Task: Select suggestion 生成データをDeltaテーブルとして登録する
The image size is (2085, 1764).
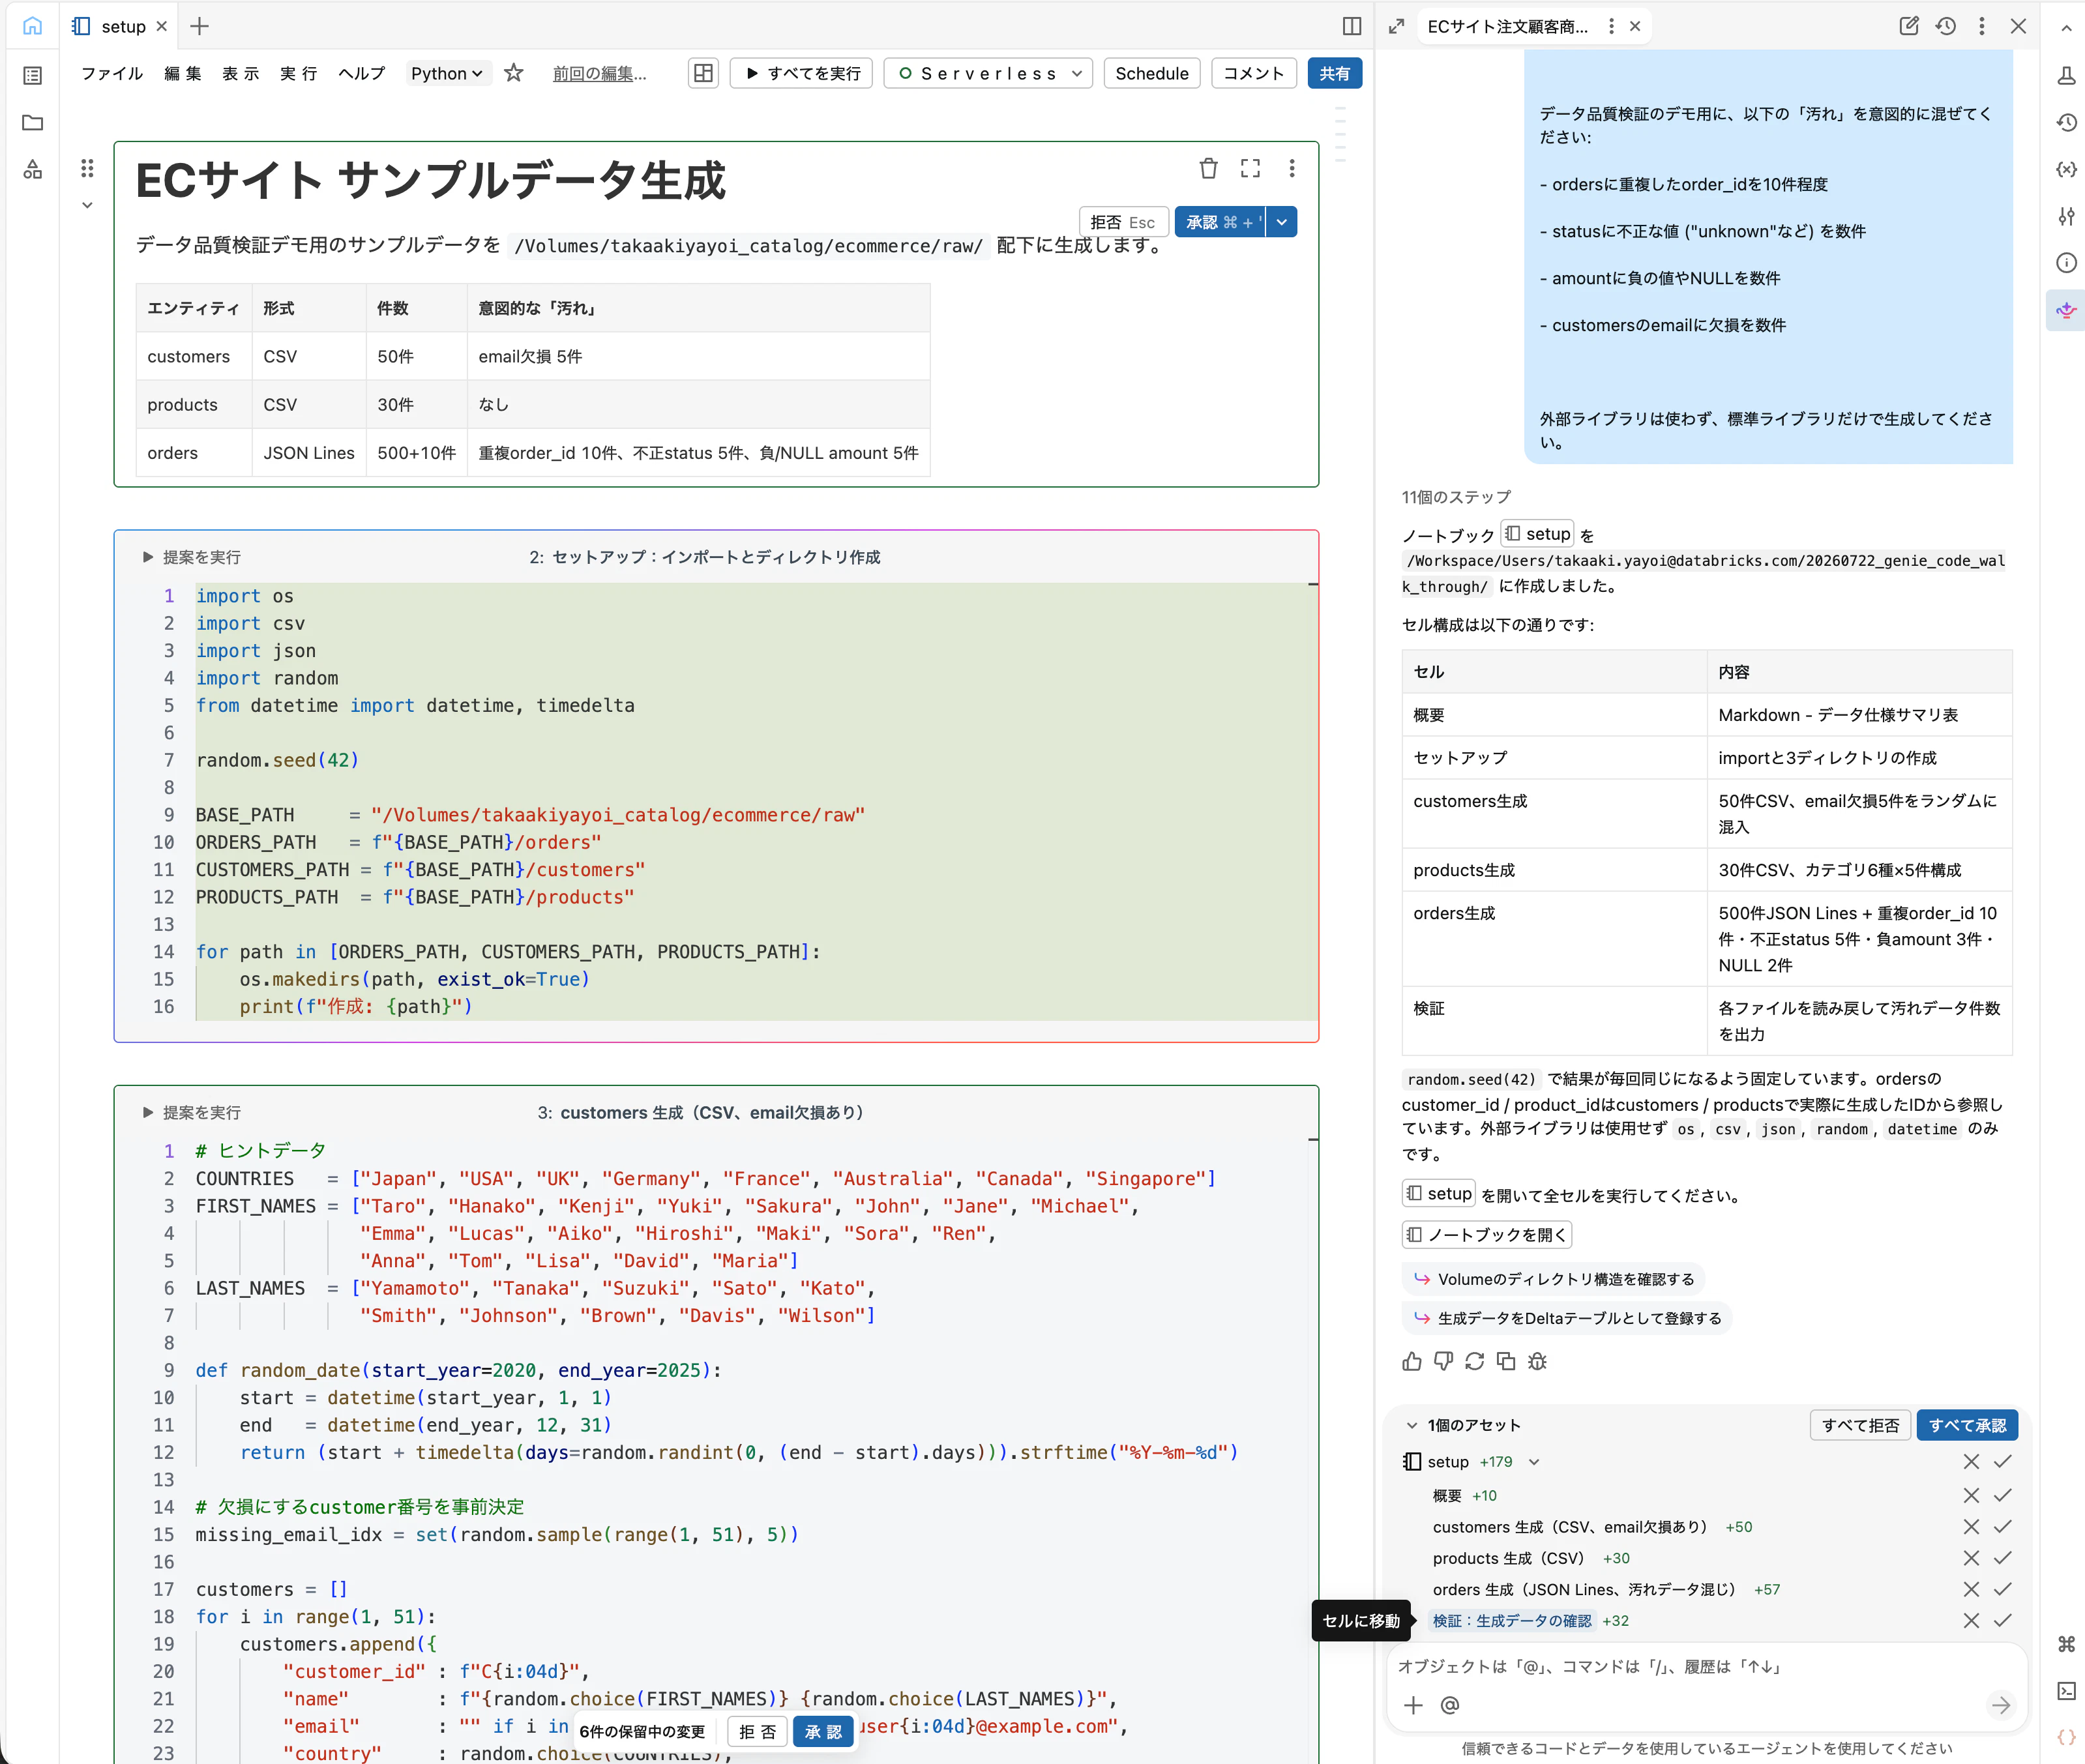Action: [1567, 1318]
